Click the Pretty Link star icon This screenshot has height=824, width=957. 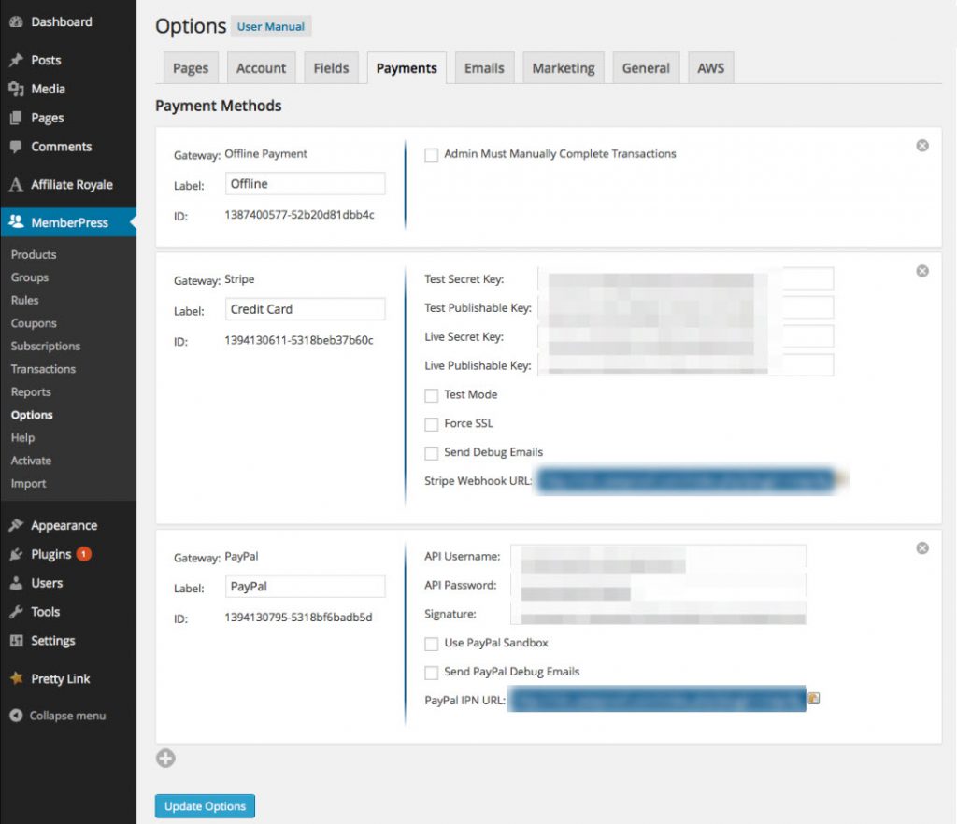pos(16,679)
